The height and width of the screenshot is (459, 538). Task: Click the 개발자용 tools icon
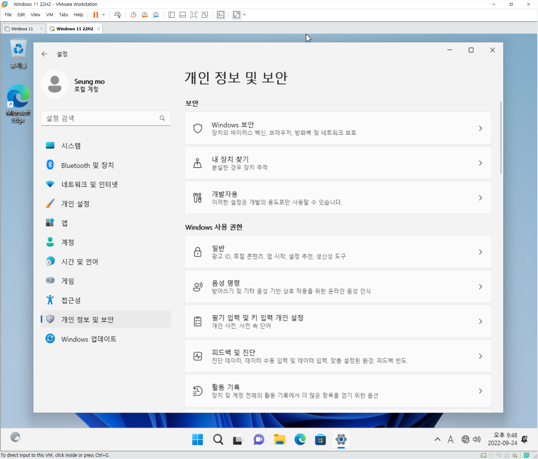click(198, 198)
